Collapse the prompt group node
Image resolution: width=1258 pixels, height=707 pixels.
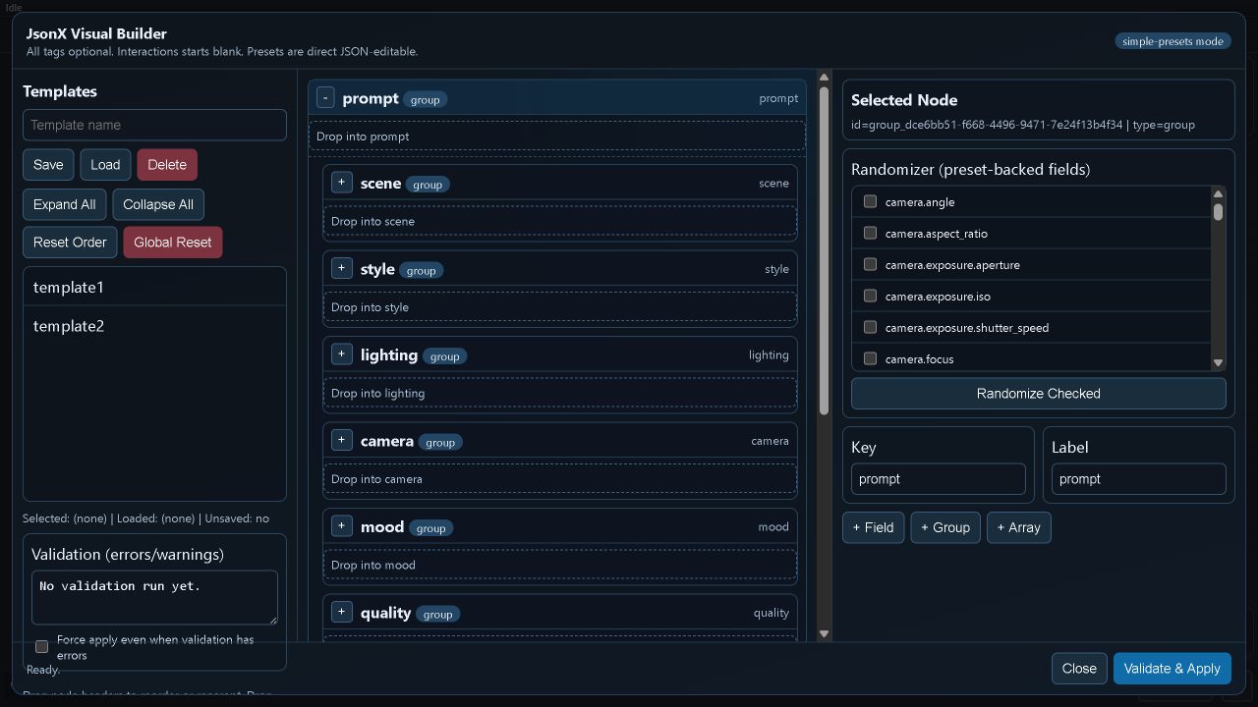coord(325,98)
